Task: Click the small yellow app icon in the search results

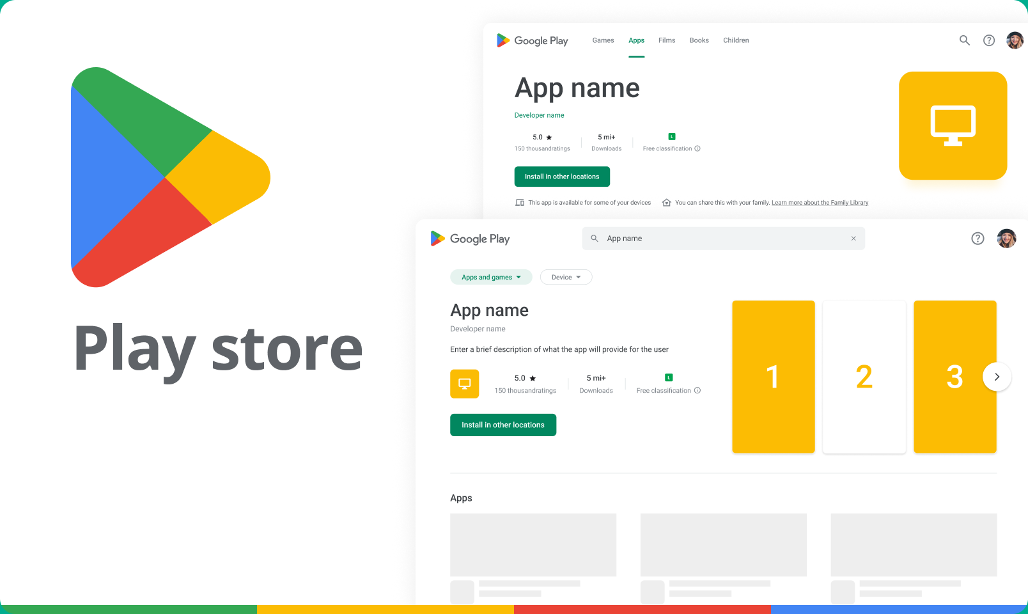Action: tap(464, 384)
